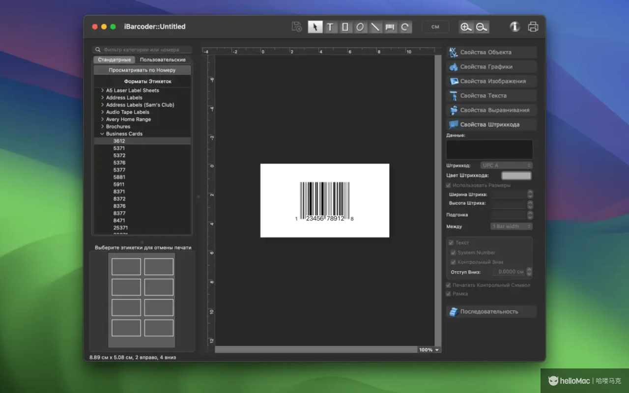Open the Info inspector icon

click(x=515, y=27)
